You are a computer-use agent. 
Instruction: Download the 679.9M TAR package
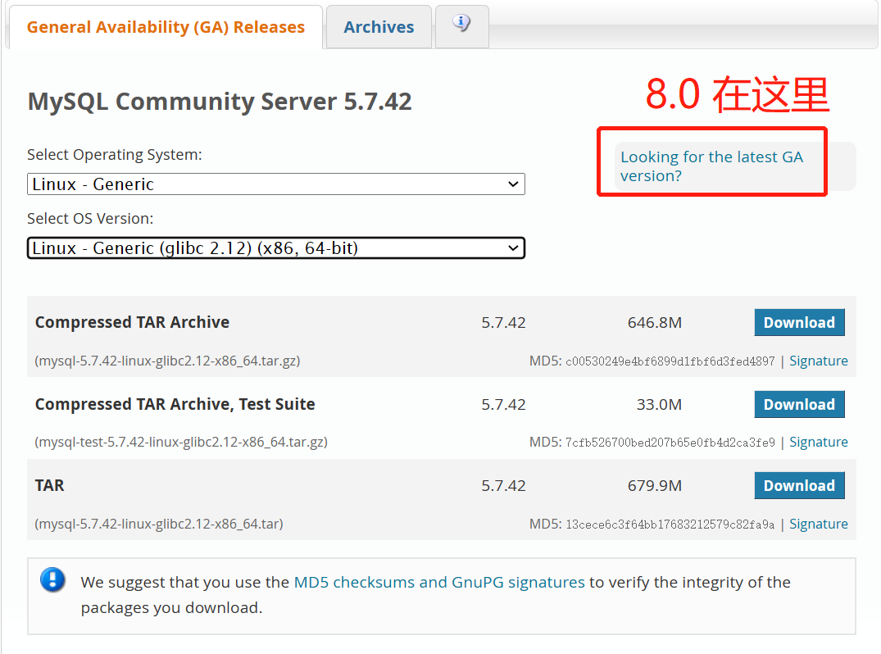coord(799,485)
